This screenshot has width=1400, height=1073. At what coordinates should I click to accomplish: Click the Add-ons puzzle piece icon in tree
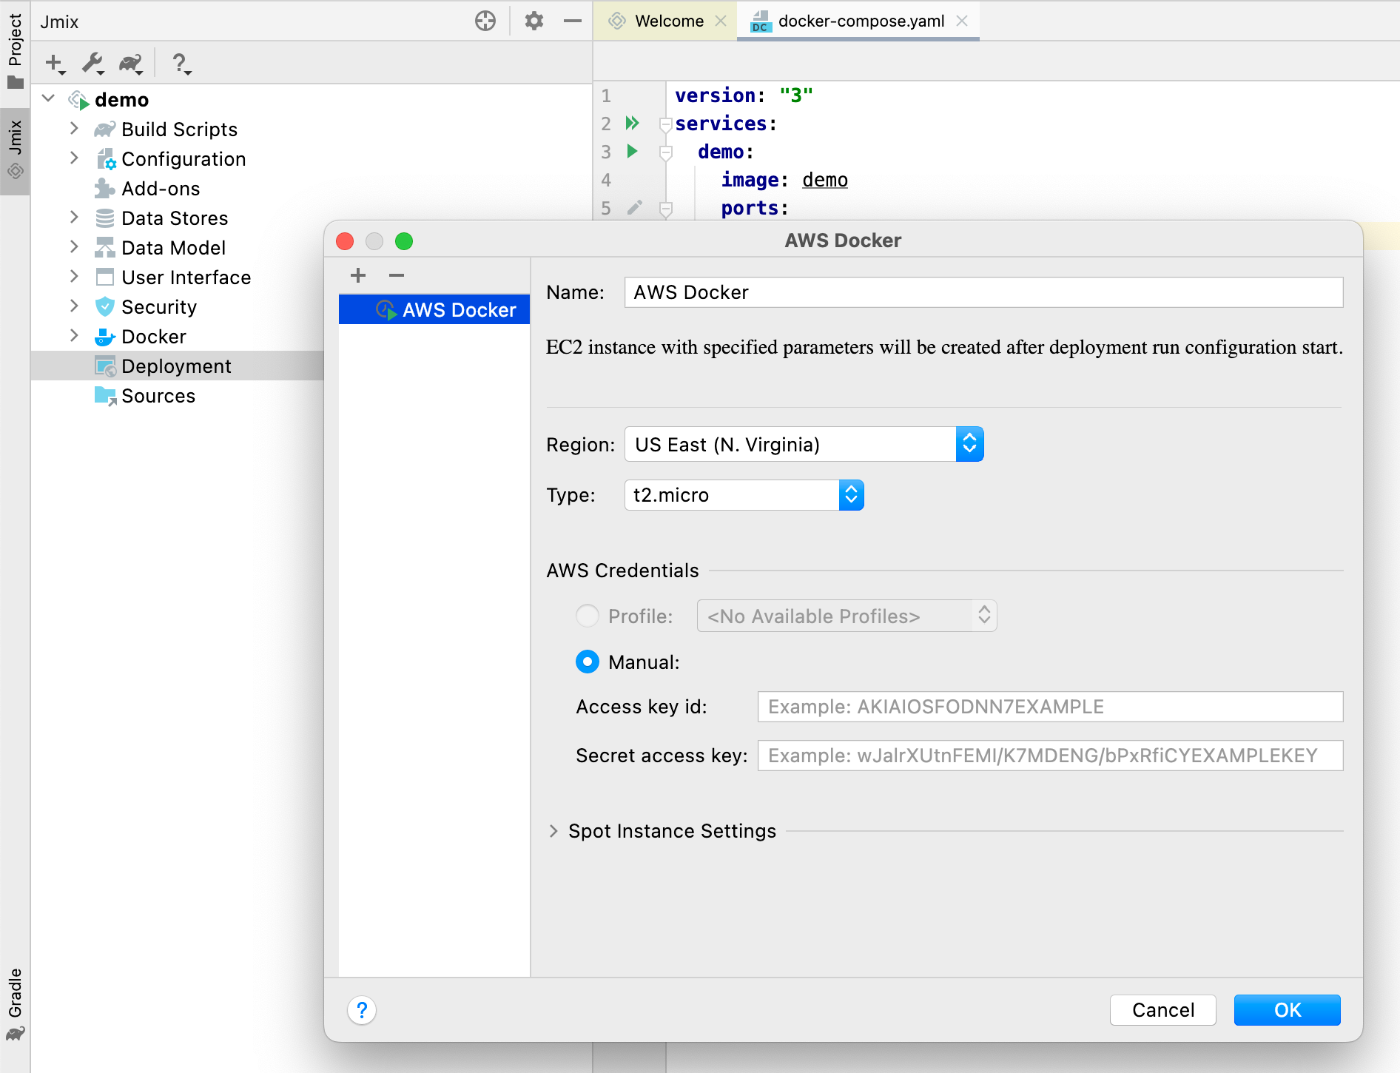(x=105, y=188)
